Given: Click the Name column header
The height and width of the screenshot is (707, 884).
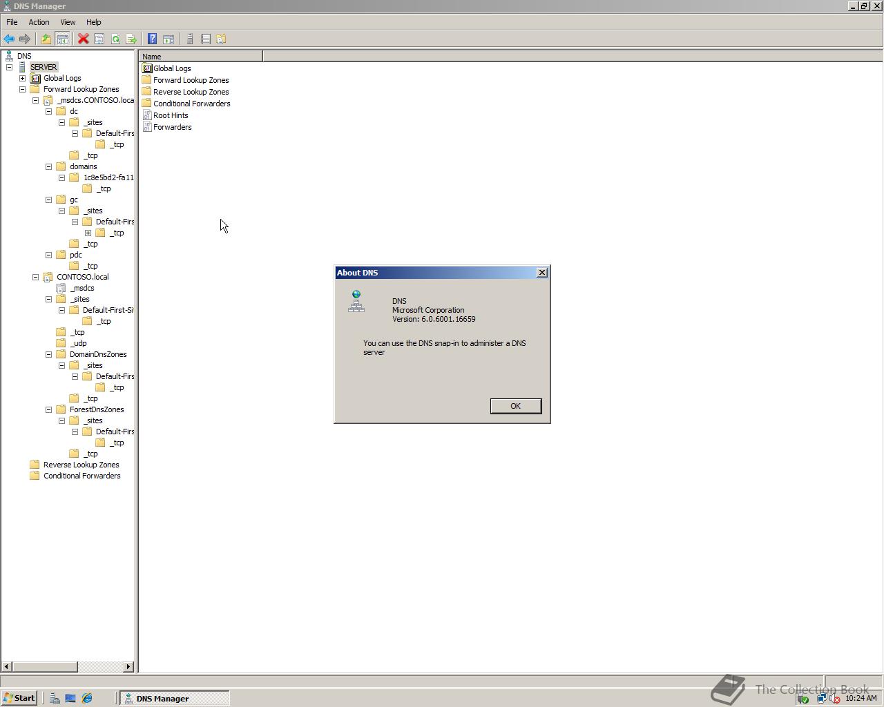Looking at the screenshot, I should click(200, 57).
